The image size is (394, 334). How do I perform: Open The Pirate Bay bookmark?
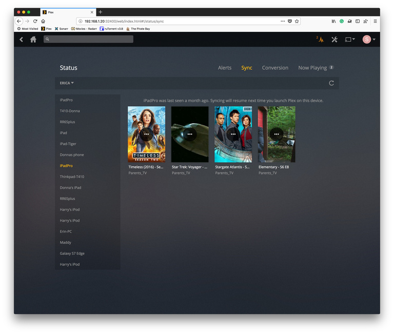point(138,29)
